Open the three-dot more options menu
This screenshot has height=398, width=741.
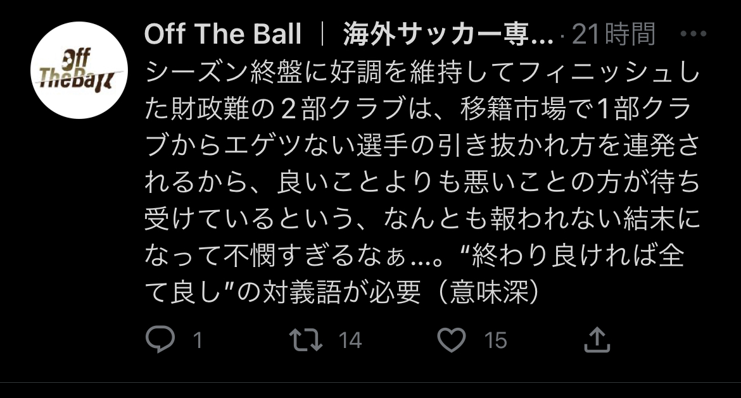[x=693, y=34]
